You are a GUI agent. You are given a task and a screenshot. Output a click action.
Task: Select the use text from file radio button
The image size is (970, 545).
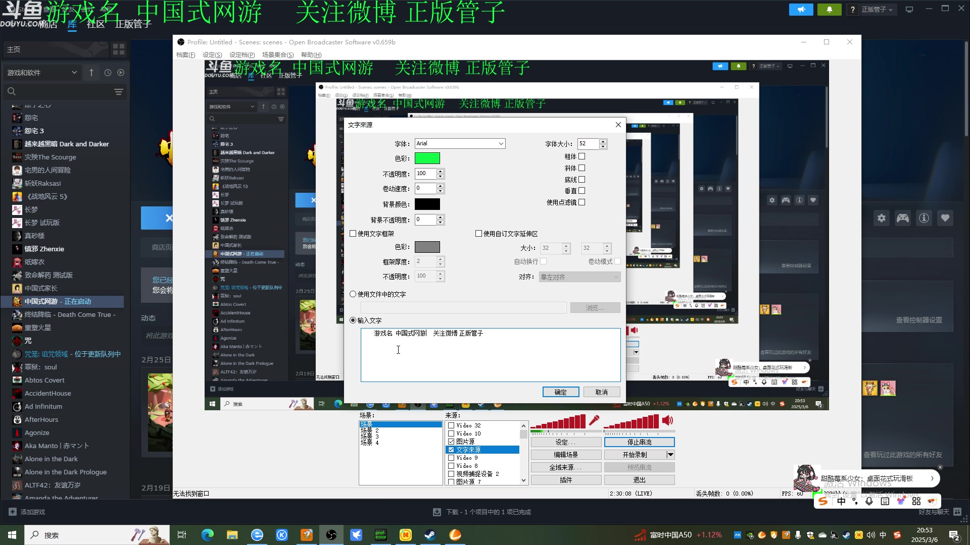click(x=353, y=294)
